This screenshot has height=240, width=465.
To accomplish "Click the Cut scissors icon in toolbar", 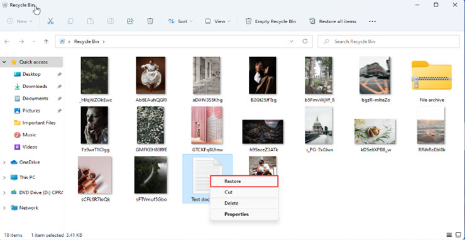I will click(50, 21).
